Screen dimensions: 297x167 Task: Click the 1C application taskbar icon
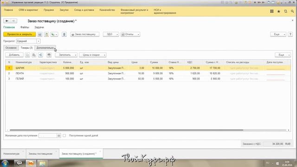pyautogui.click(x=31, y=163)
